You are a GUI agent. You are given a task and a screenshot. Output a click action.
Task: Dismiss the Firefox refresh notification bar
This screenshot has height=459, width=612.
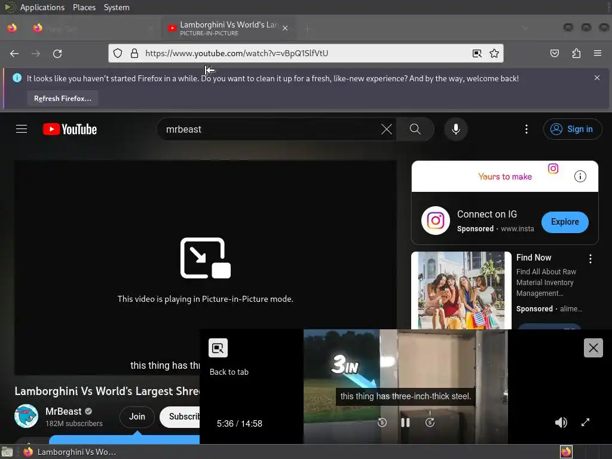click(x=597, y=78)
